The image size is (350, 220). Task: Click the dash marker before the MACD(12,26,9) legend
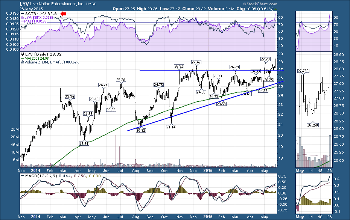point(22,176)
